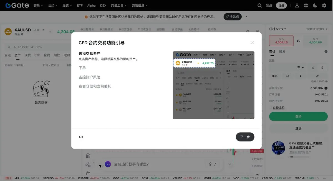Open 杠杆 500x leverage dropdown
The image size is (333, 181).
click(277, 29)
